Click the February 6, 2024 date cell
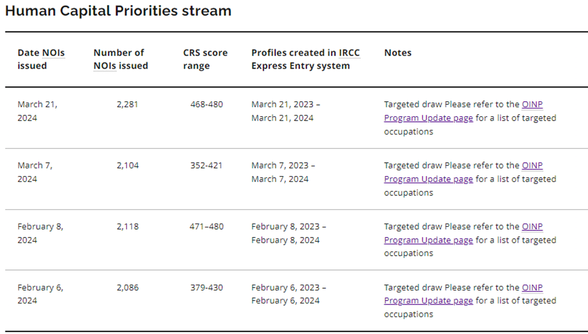588x334 pixels. pos(40,294)
